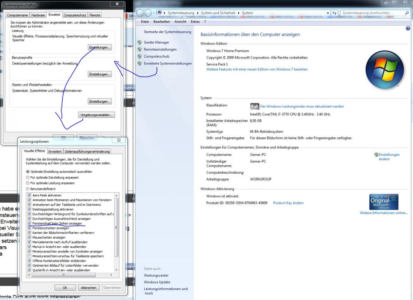Click the Original Microsoft Software badge
This screenshot has width=413, height=300.
tap(384, 202)
